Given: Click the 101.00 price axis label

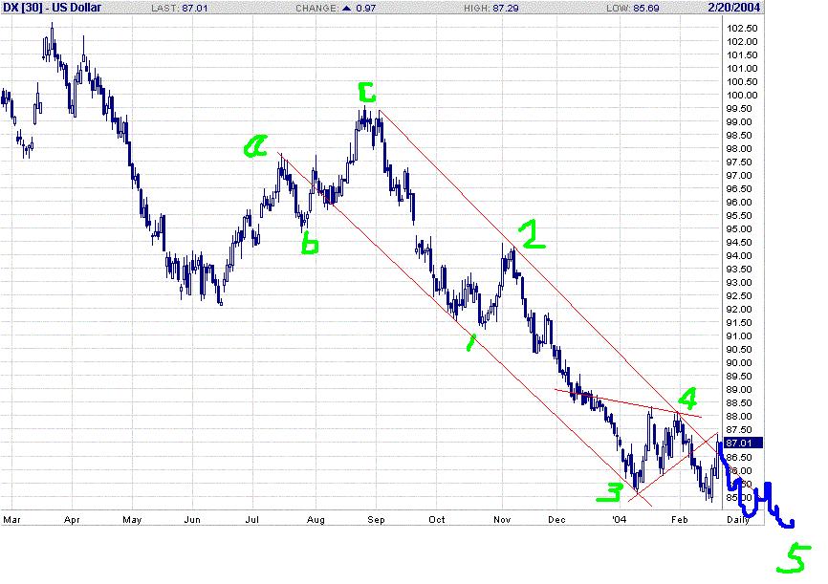Looking at the screenshot, I should [742, 68].
